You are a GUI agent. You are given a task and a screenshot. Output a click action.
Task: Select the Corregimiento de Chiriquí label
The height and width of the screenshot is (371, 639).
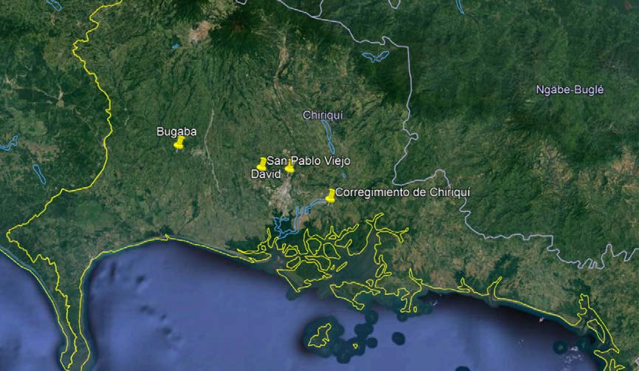(403, 192)
